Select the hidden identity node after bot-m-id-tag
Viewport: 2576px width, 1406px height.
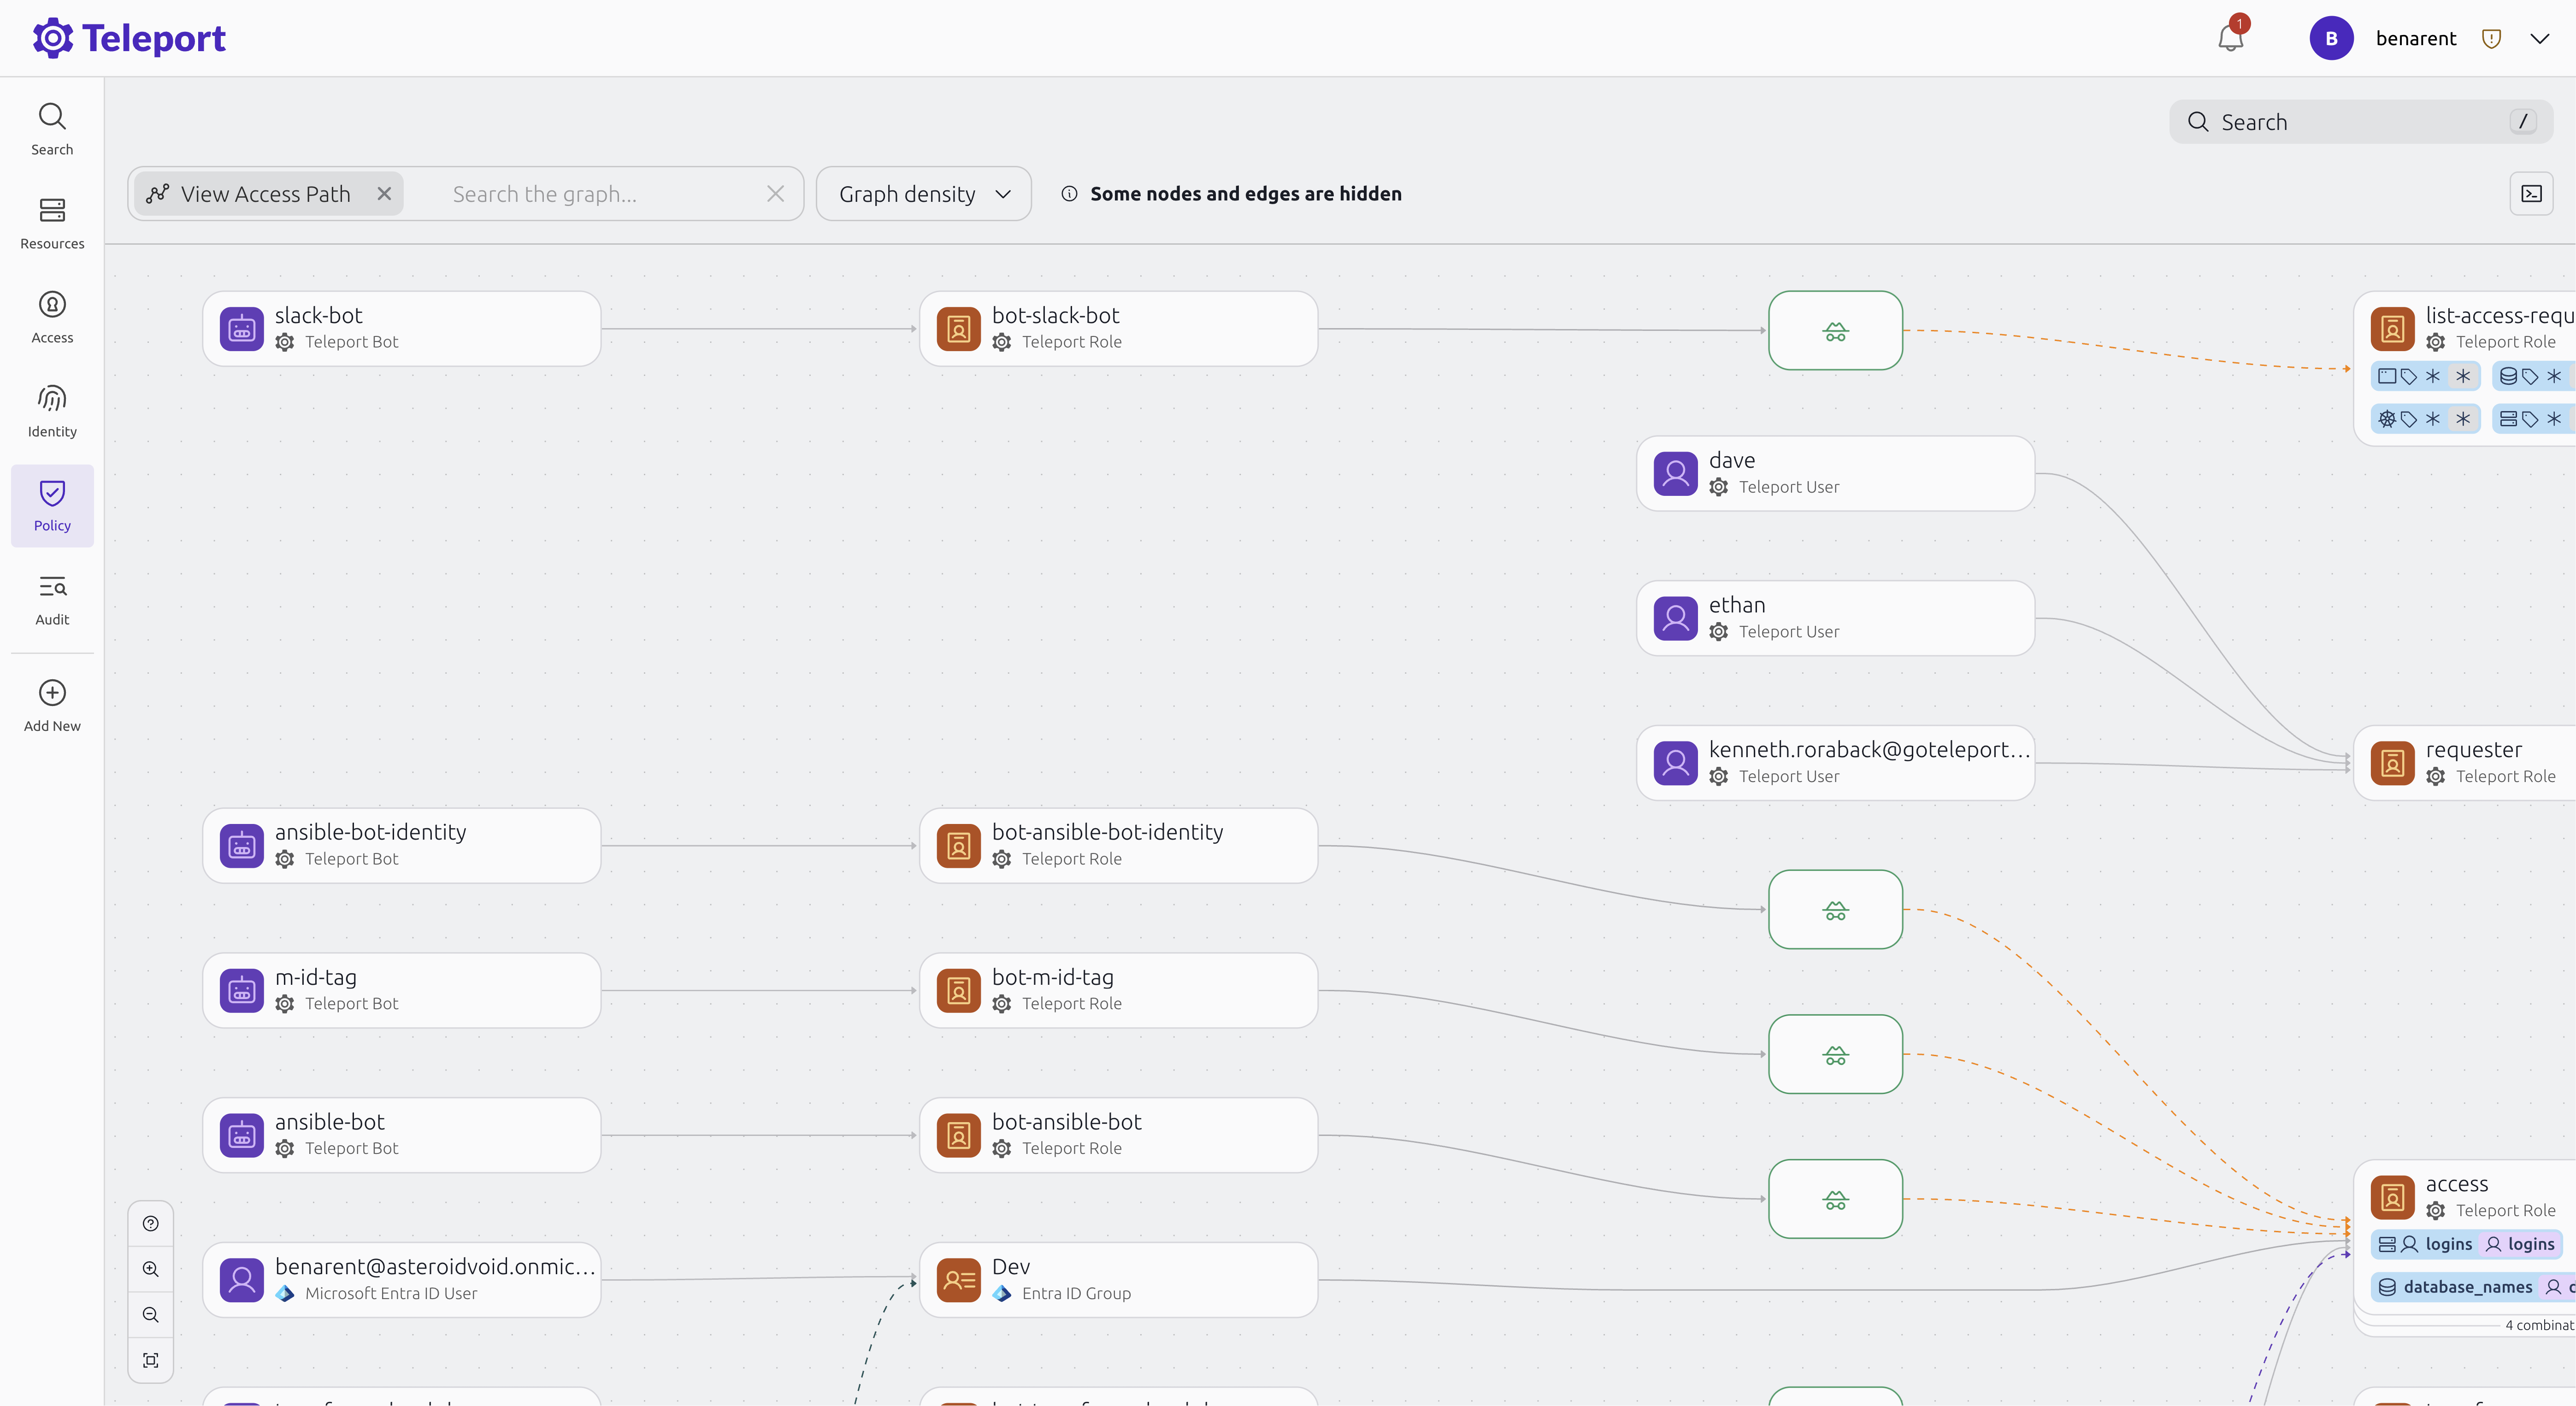click(1835, 1054)
